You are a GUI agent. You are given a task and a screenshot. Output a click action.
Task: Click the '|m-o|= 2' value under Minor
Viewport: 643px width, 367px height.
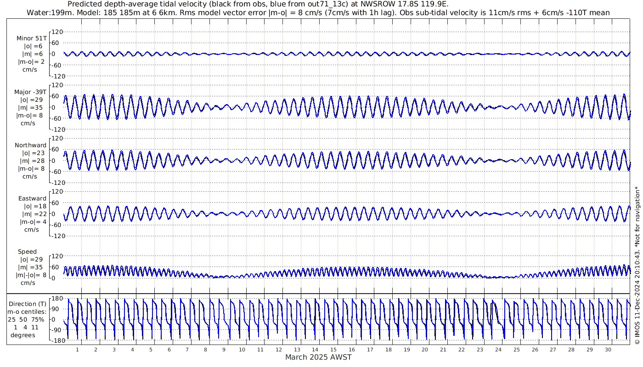[31, 62]
